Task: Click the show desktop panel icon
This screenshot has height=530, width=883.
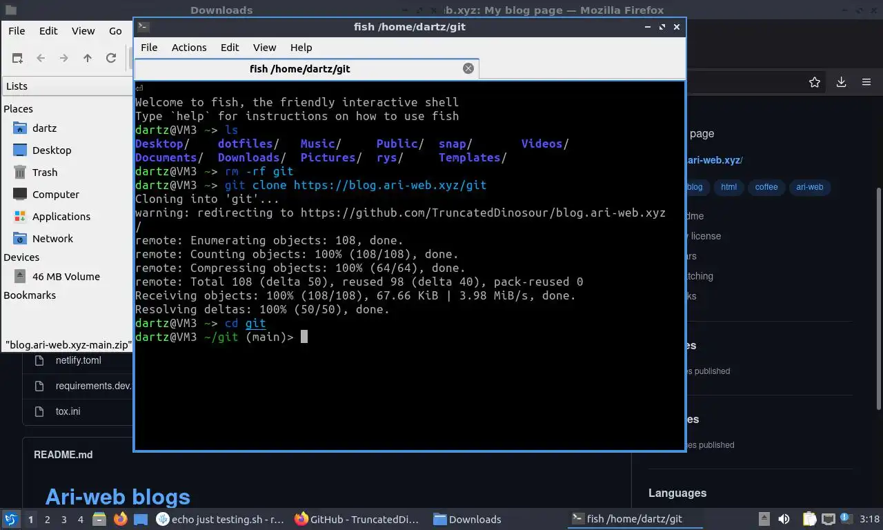Action: click(141, 519)
